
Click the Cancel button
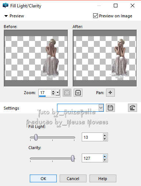coord(73,179)
